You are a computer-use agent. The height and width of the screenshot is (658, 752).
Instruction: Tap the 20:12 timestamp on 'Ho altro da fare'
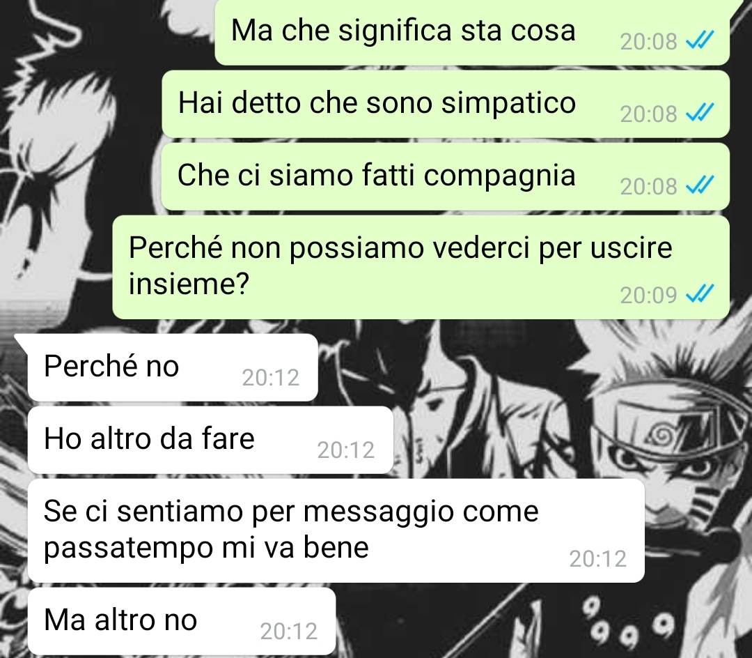(x=346, y=450)
